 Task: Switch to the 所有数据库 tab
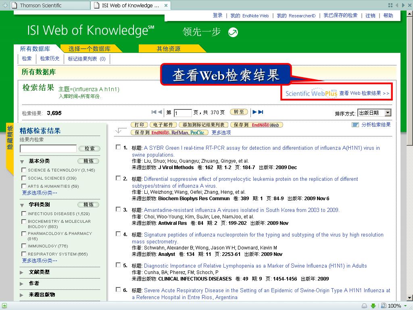coord(35,49)
